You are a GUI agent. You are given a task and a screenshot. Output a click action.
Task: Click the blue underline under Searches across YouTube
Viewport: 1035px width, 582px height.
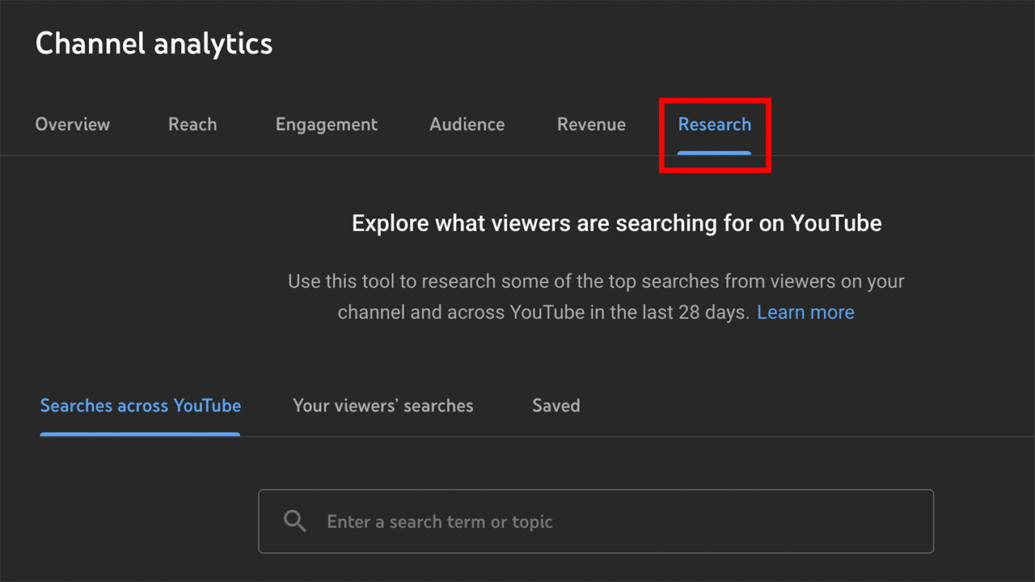coord(141,435)
